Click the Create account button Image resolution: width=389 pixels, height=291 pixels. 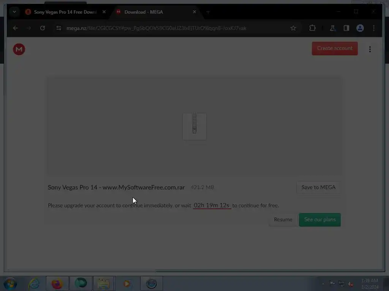(335, 48)
